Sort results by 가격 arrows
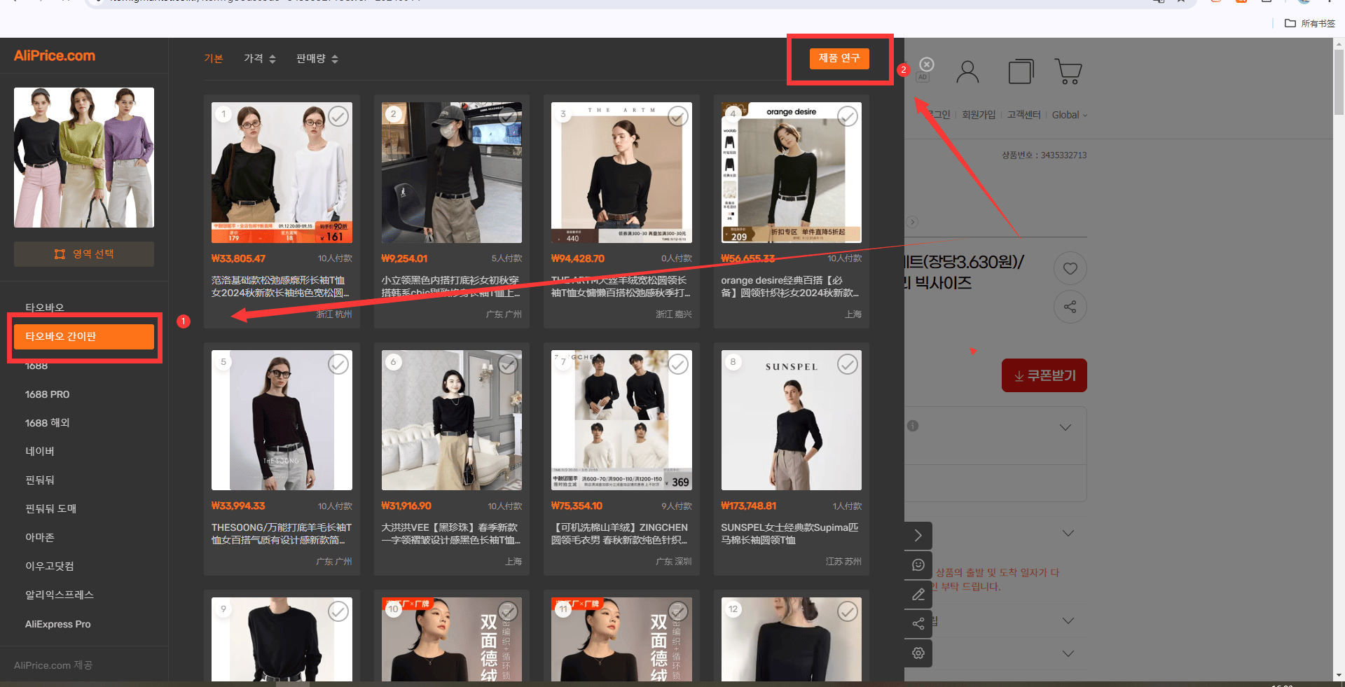Image resolution: width=1345 pixels, height=687 pixels. coord(260,59)
